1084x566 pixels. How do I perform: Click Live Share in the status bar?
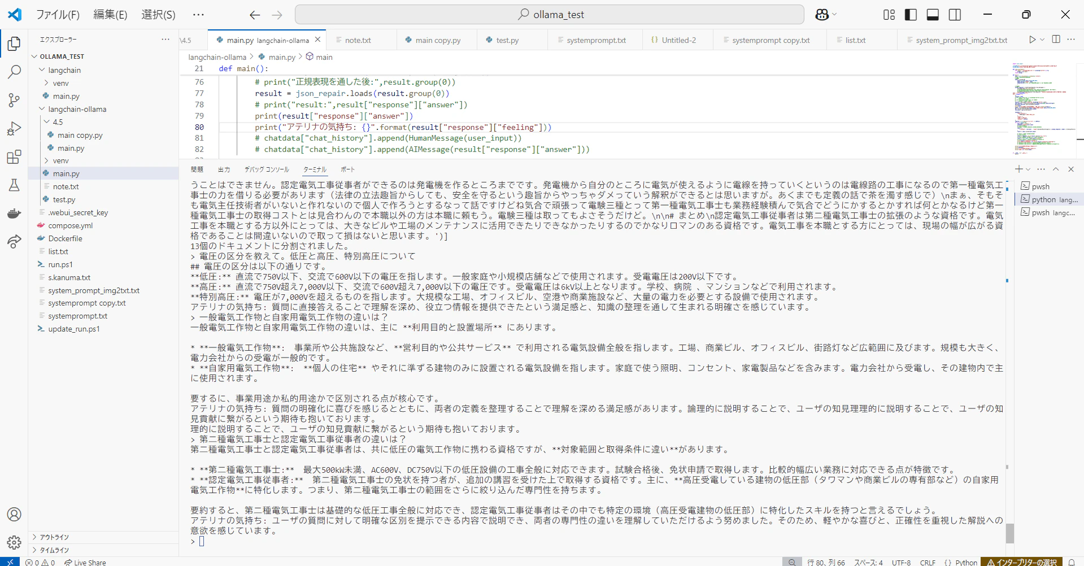point(85,562)
